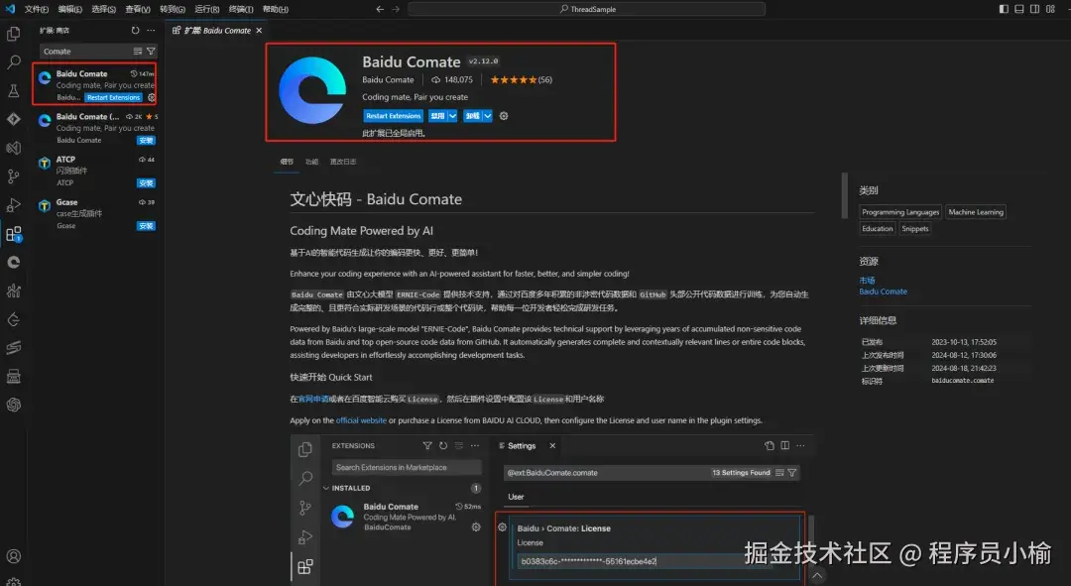The width and height of the screenshot is (1071, 586).
Task: Install the second Baidu Comate extension
Action: (146, 141)
